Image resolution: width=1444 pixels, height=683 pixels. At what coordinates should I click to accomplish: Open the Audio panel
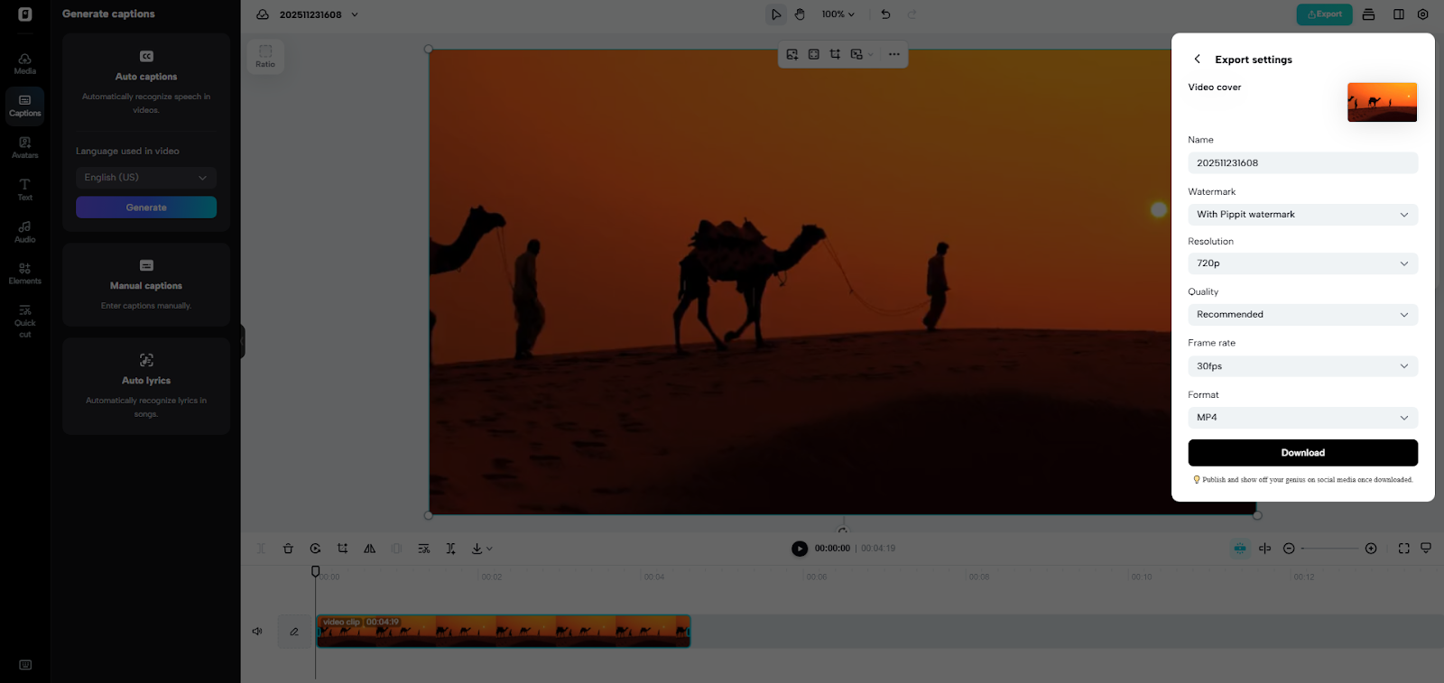click(x=25, y=232)
